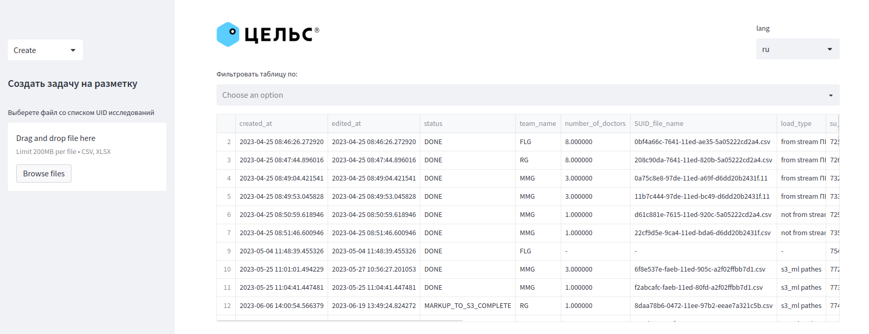Viewport: 869px width, 334px height.
Task: Click row 10 edited_at timestamp cell
Action: click(x=373, y=269)
